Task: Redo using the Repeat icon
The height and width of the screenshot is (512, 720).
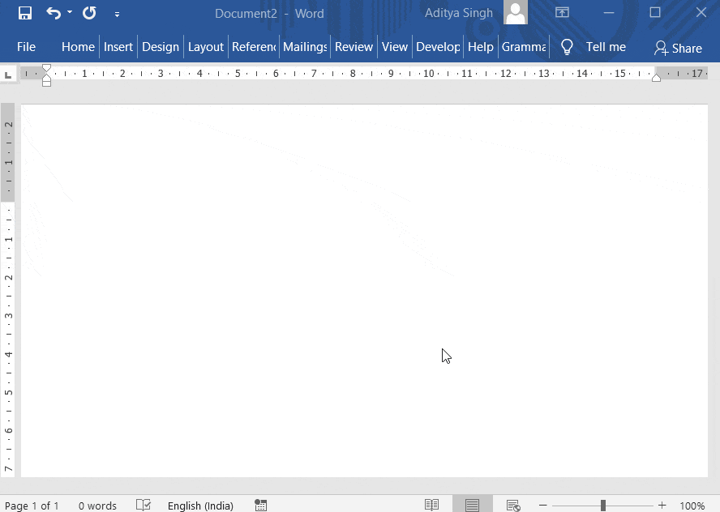Action: [x=88, y=13]
